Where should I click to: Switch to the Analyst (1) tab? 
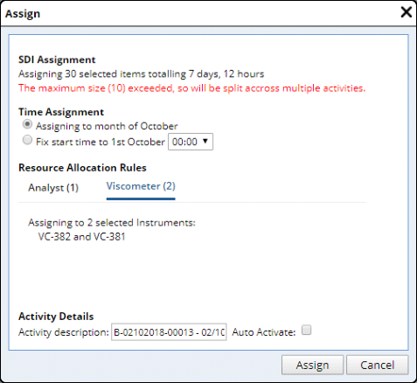(x=53, y=188)
